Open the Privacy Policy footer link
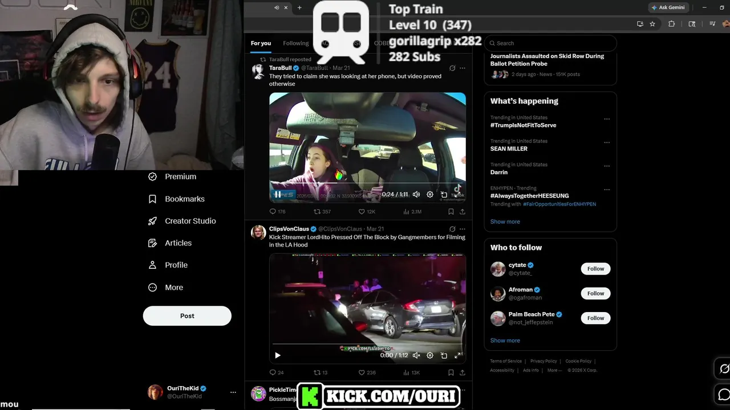 click(x=544, y=361)
